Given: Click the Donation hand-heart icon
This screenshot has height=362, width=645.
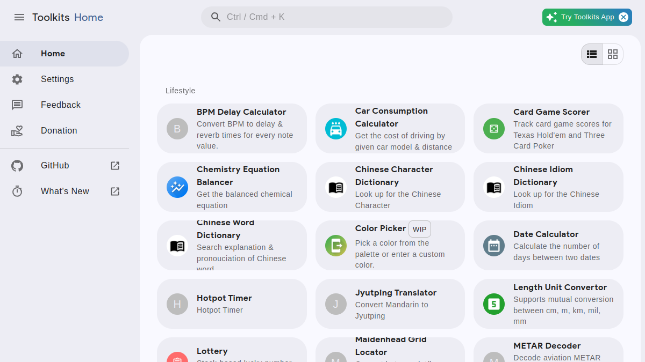Looking at the screenshot, I should click(17, 131).
